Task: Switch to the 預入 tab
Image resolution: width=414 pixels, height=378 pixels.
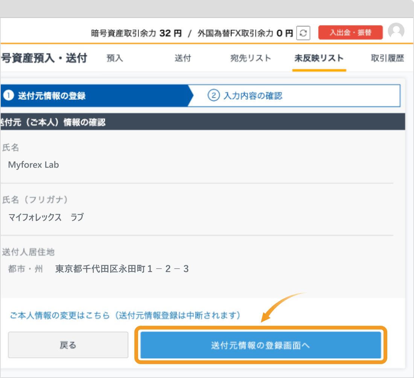Action: coord(115,59)
